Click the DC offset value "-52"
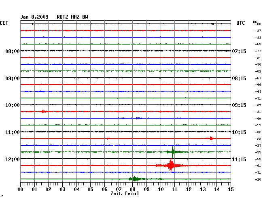 point(258,159)
